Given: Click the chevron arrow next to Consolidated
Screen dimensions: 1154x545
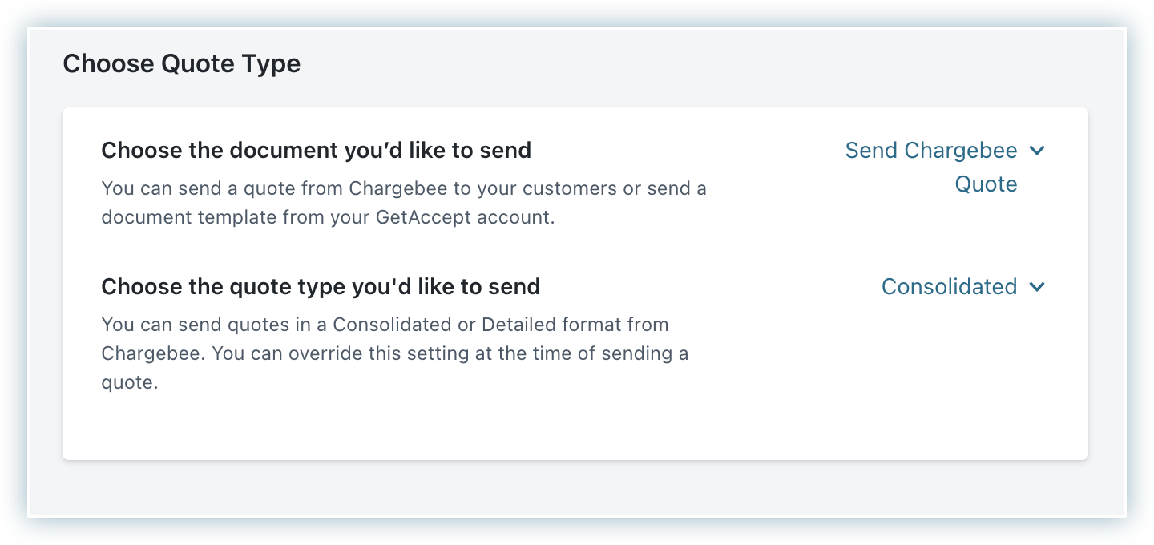Looking at the screenshot, I should [1037, 287].
